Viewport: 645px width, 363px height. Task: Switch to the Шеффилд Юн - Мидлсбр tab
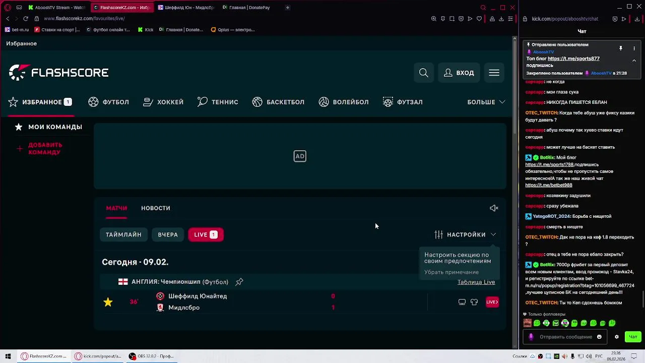pyautogui.click(x=186, y=8)
